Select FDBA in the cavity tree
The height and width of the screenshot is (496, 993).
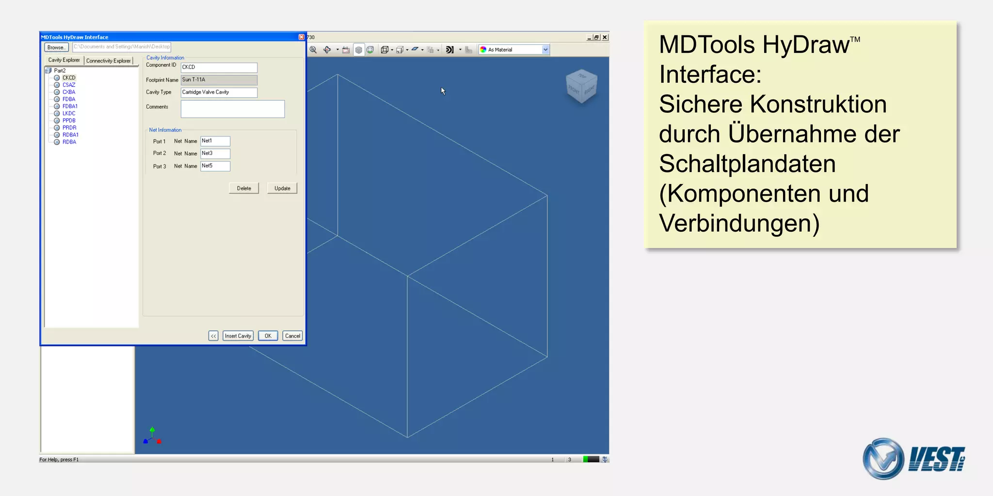pyautogui.click(x=69, y=99)
